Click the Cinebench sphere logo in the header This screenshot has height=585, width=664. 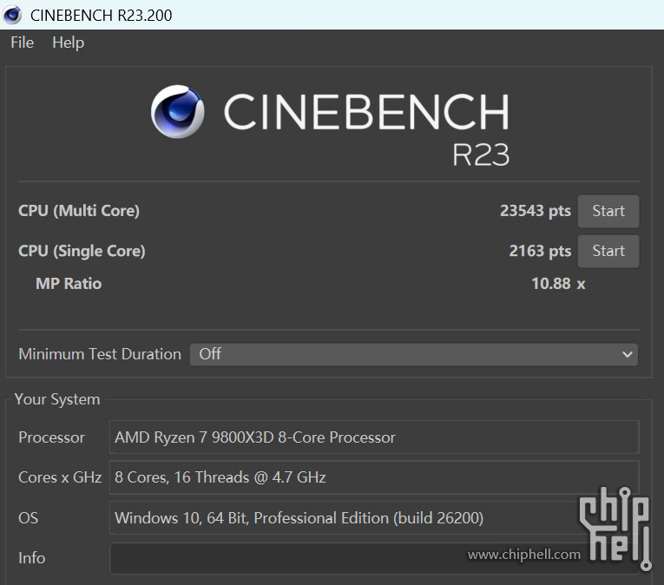tap(178, 111)
